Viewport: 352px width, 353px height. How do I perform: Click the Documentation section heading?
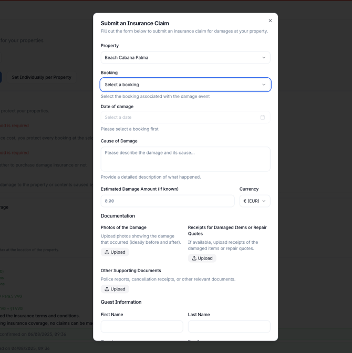tap(118, 216)
